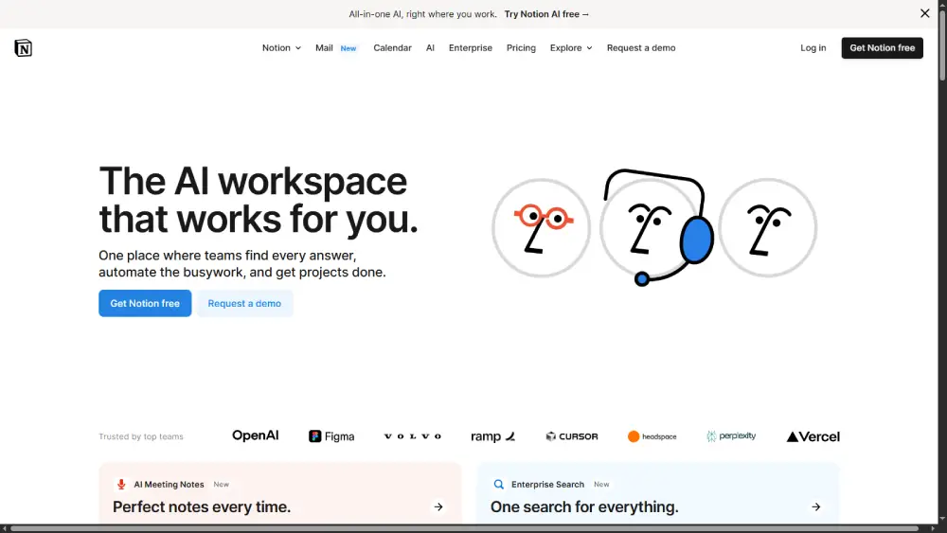Screen dimensions: 947x533
Task: Click the face wearing blue headset illustration
Action: coord(655,227)
